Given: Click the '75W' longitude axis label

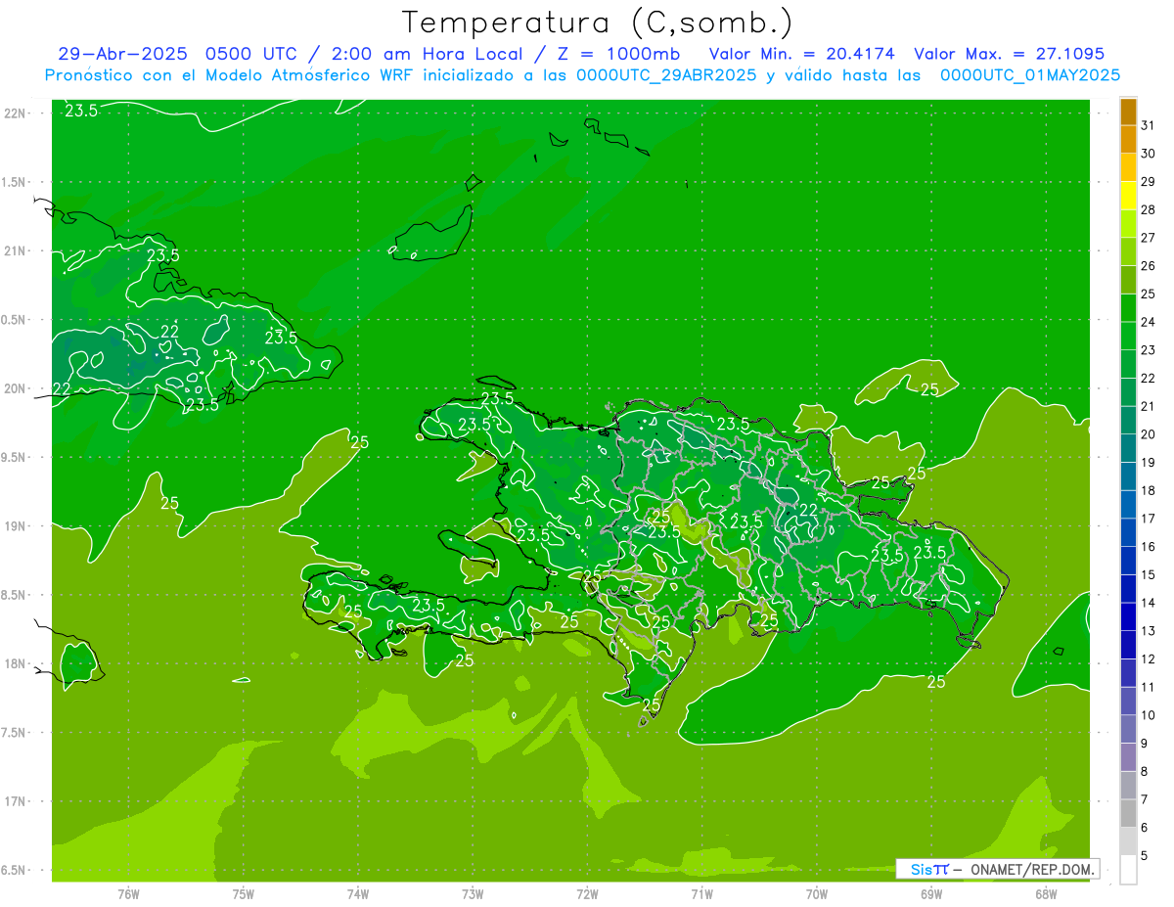Looking at the screenshot, I should tap(243, 892).
